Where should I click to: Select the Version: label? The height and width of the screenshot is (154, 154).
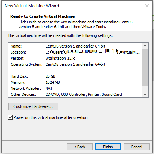click(18, 58)
